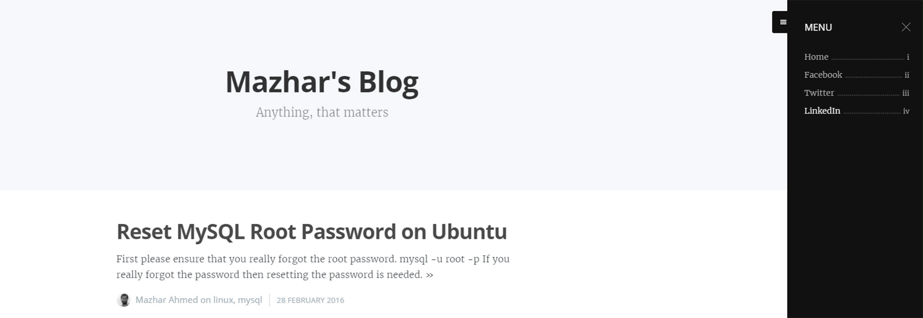This screenshot has height=318, width=923.
Task: Click Mazhar Ahmed's avatar thumbnail
Action: click(123, 300)
